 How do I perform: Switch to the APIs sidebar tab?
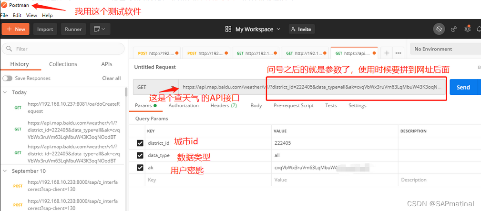click(x=107, y=64)
